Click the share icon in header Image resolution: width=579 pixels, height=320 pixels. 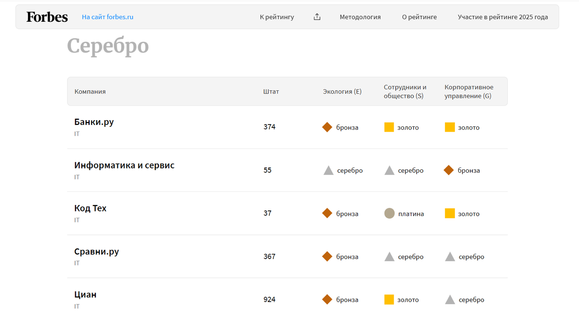(317, 17)
